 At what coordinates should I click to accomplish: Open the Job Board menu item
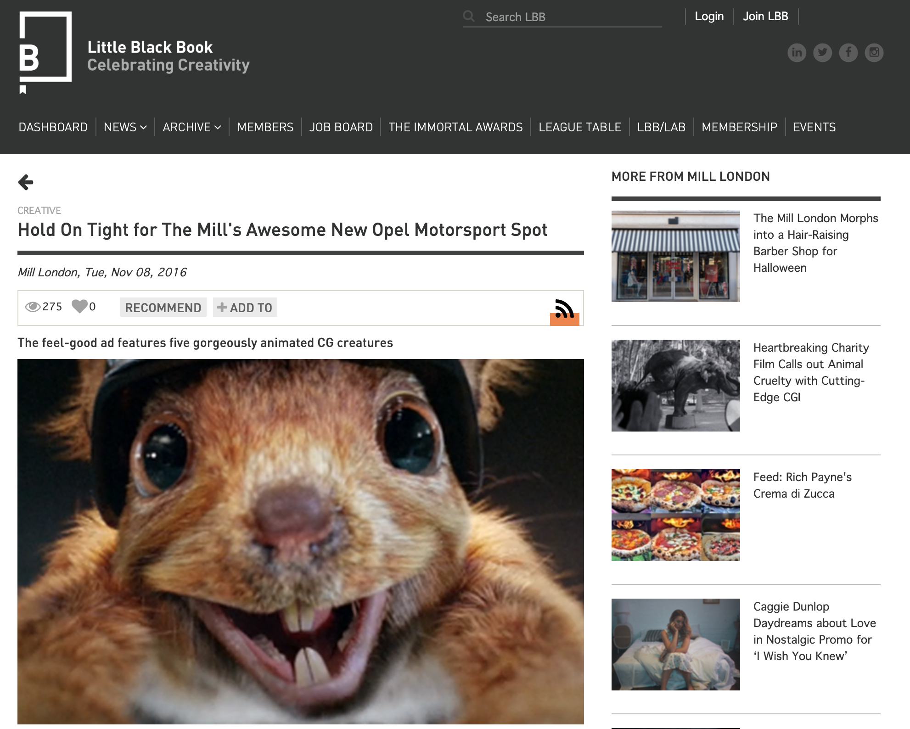coord(341,127)
